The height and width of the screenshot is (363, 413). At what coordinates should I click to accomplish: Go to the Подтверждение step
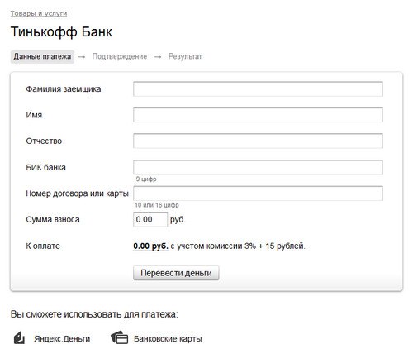(x=120, y=56)
